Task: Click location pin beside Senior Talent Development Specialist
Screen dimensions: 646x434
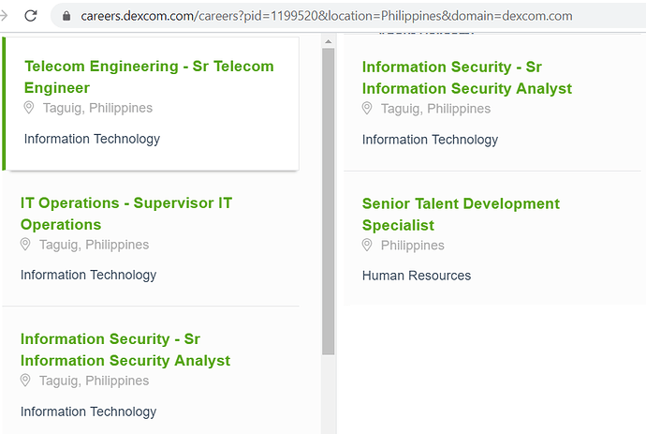Action: coord(367,245)
